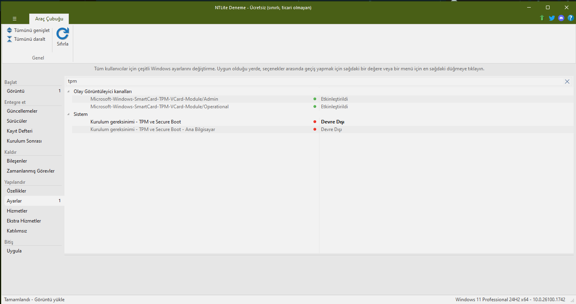The width and height of the screenshot is (576, 304).
Task: Click the expand-all arrows icon
Action: click(10, 30)
